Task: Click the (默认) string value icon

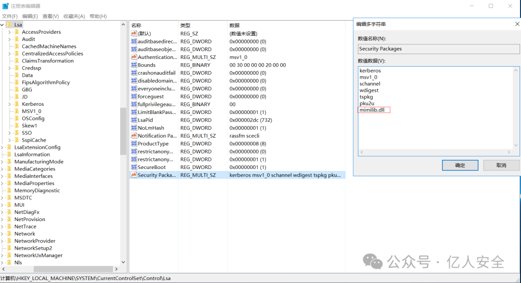Action: point(134,33)
